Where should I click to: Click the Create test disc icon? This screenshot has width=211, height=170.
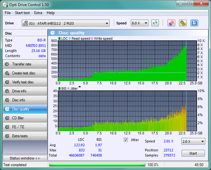pos(7,73)
